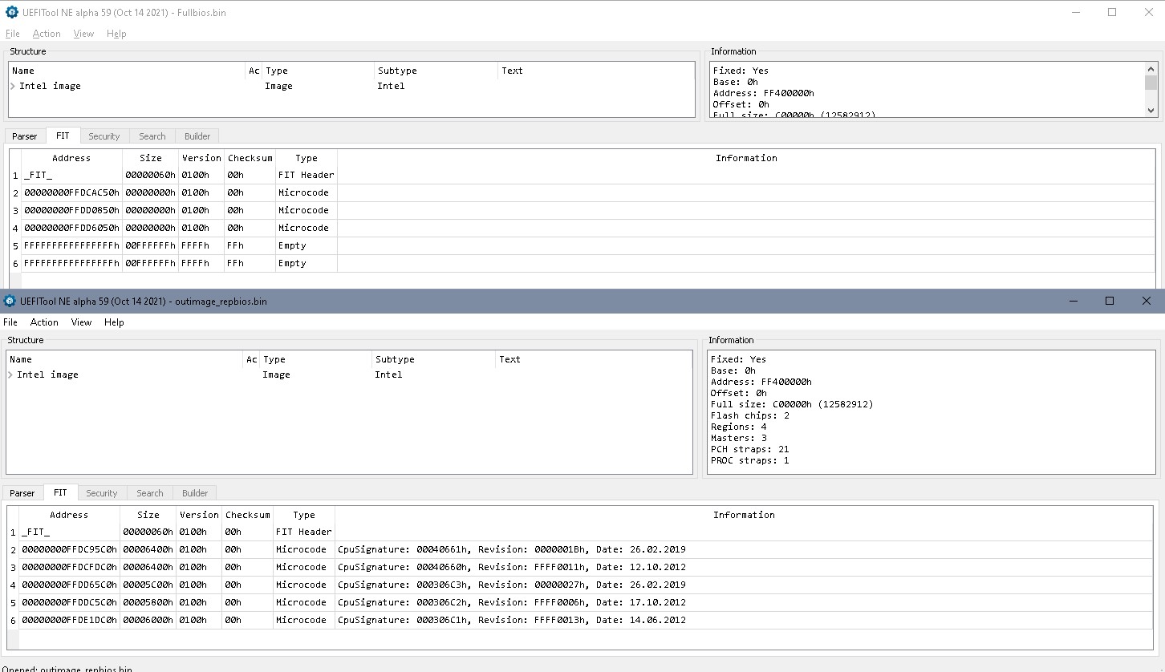The image size is (1165, 672).
Task: Click row number 3 header in outimage_repbios.bin FIT table
Action: pyautogui.click(x=13, y=567)
